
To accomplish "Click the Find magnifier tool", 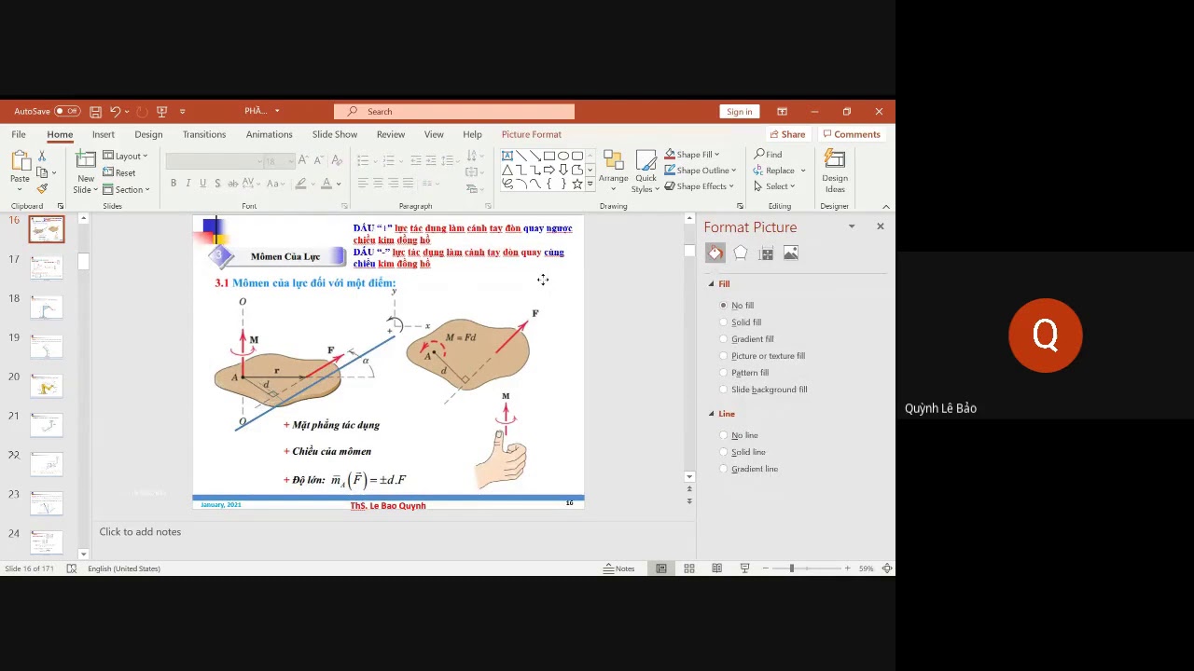I will pyautogui.click(x=769, y=155).
